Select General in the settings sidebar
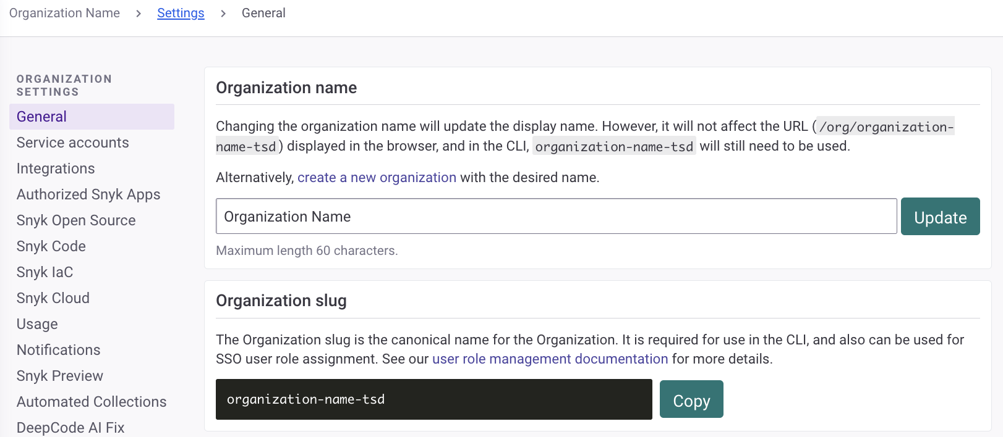 click(x=41, y=117)
